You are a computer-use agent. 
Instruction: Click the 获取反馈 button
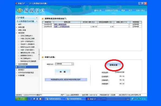(x=114, y=65)
